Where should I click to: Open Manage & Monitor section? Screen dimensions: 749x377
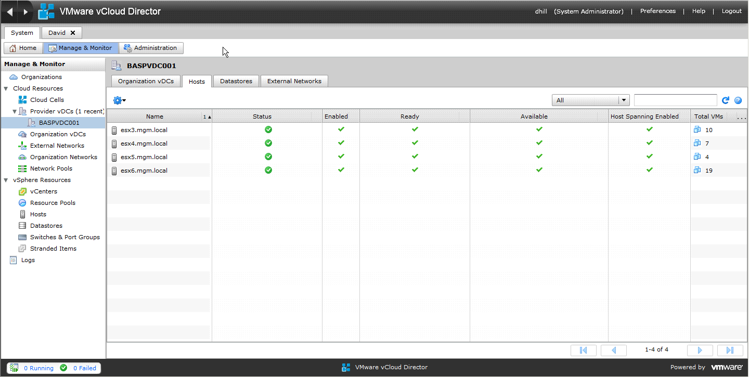(81, 48)
